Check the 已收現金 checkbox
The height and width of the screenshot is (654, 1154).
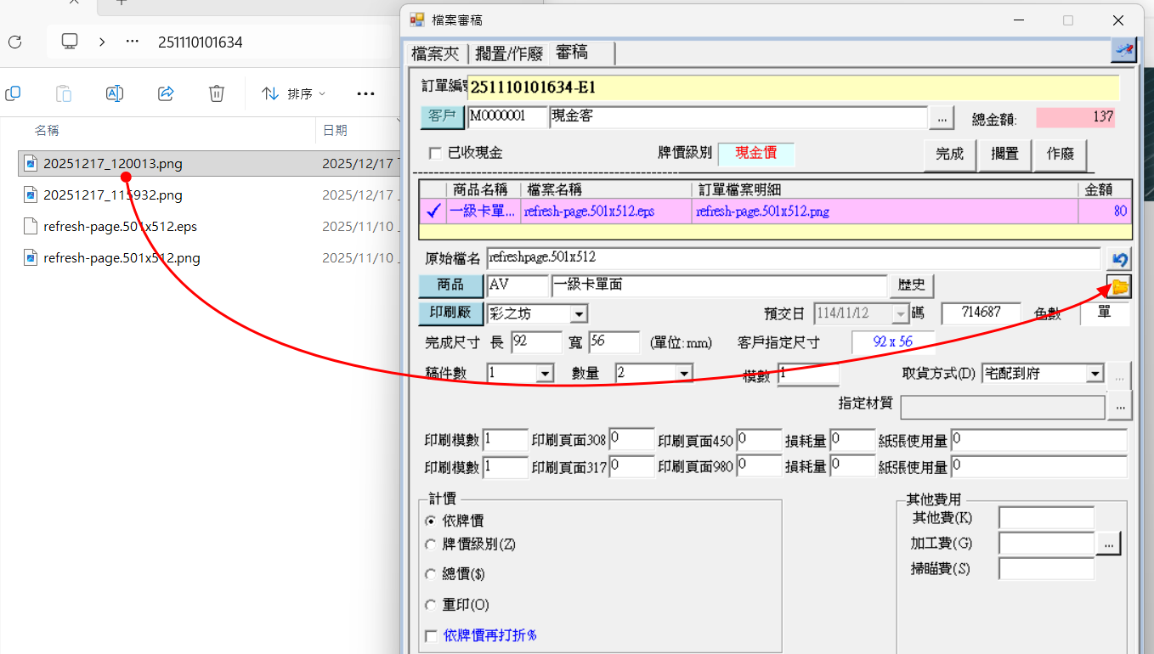(x=436, y=154)
